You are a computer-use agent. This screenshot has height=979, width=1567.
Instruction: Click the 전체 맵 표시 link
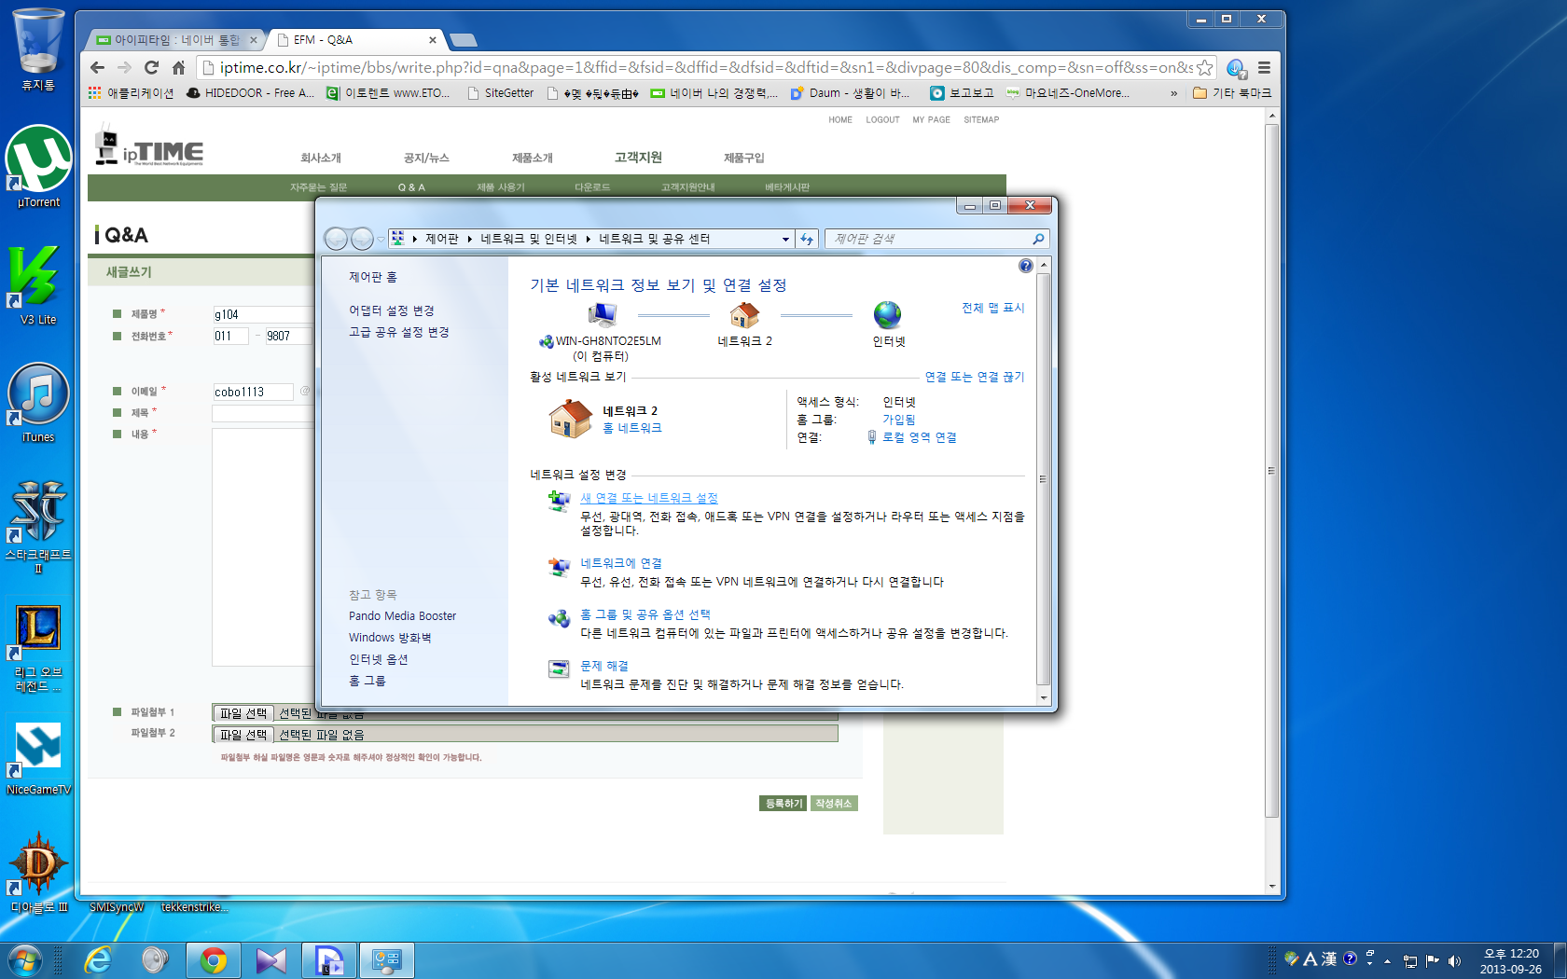coord(993,308)
